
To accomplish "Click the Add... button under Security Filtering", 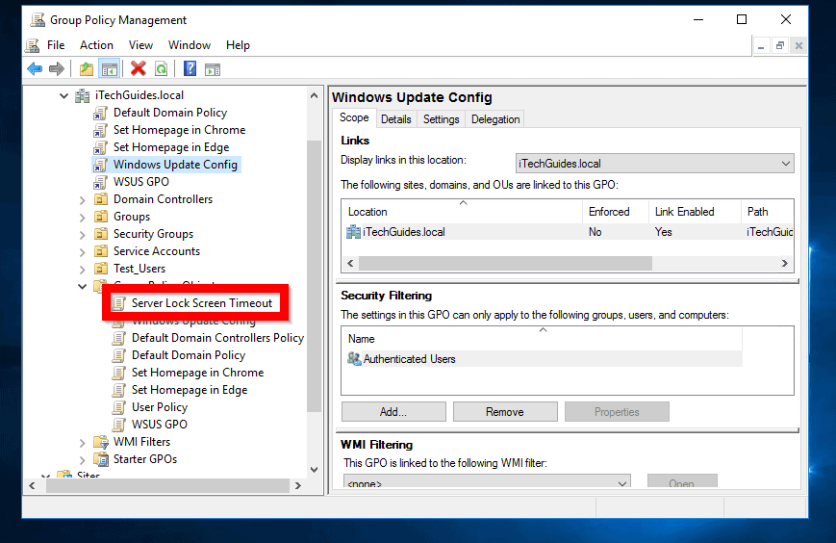I will (x=393, y=412).
